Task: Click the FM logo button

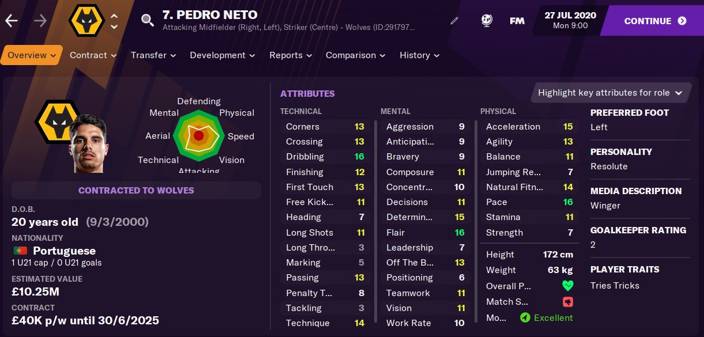Action: 517,21
